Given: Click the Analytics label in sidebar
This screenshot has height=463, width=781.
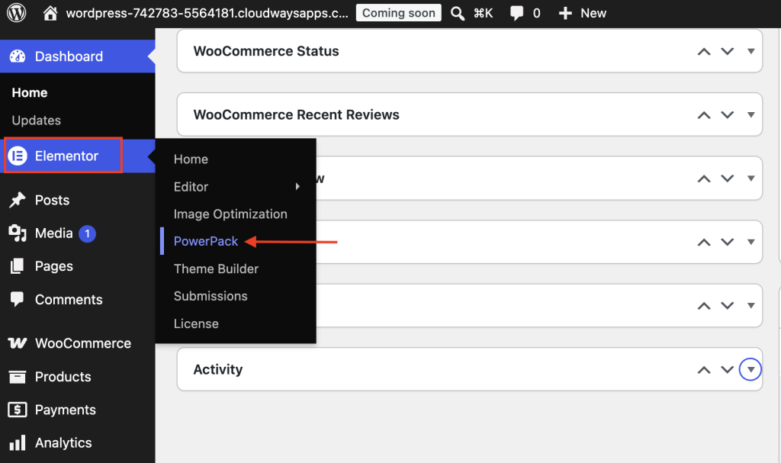Looking at the screenshot, I should pyautogui.click(x=63, y=443).
